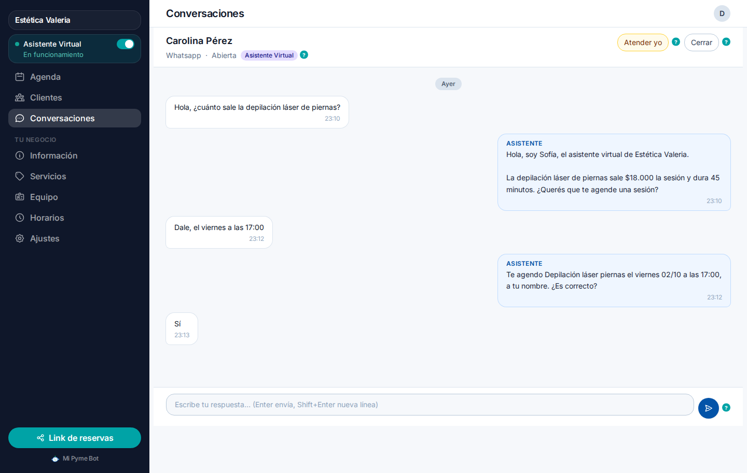
Task: Open Ajustes in sidebar
Action: coord(75,238)
